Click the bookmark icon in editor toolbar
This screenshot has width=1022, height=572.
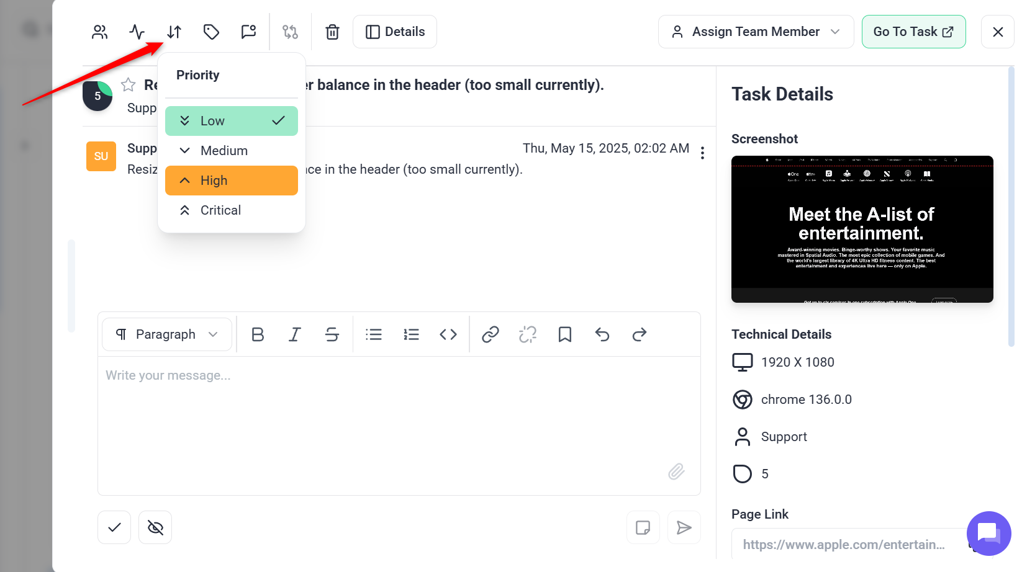coord(564,334)
